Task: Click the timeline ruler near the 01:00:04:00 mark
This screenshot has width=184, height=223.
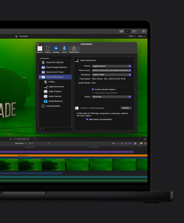Action: click(x=93, y=147)
